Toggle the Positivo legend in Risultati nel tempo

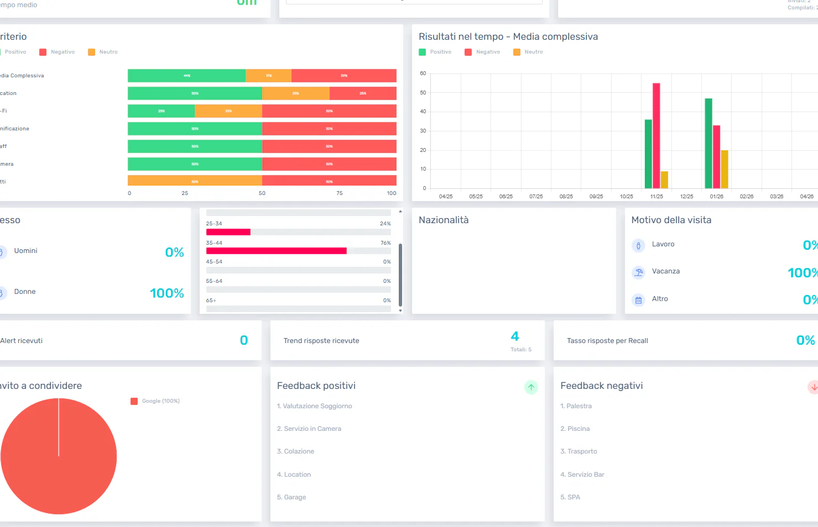[423, 51]
